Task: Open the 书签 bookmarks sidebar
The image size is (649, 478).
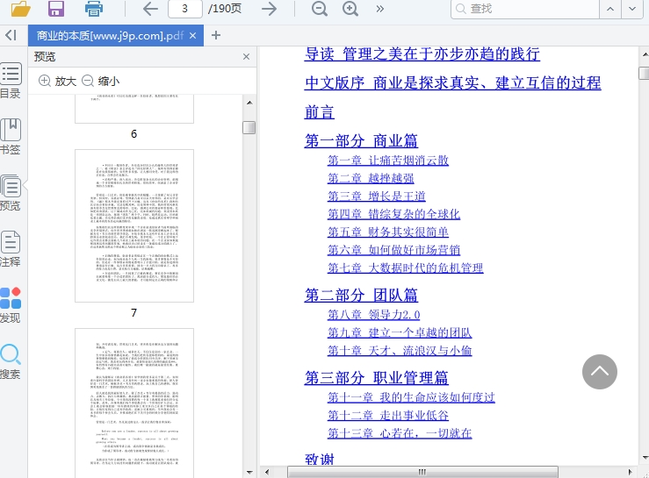Action: tap(11, 137)
